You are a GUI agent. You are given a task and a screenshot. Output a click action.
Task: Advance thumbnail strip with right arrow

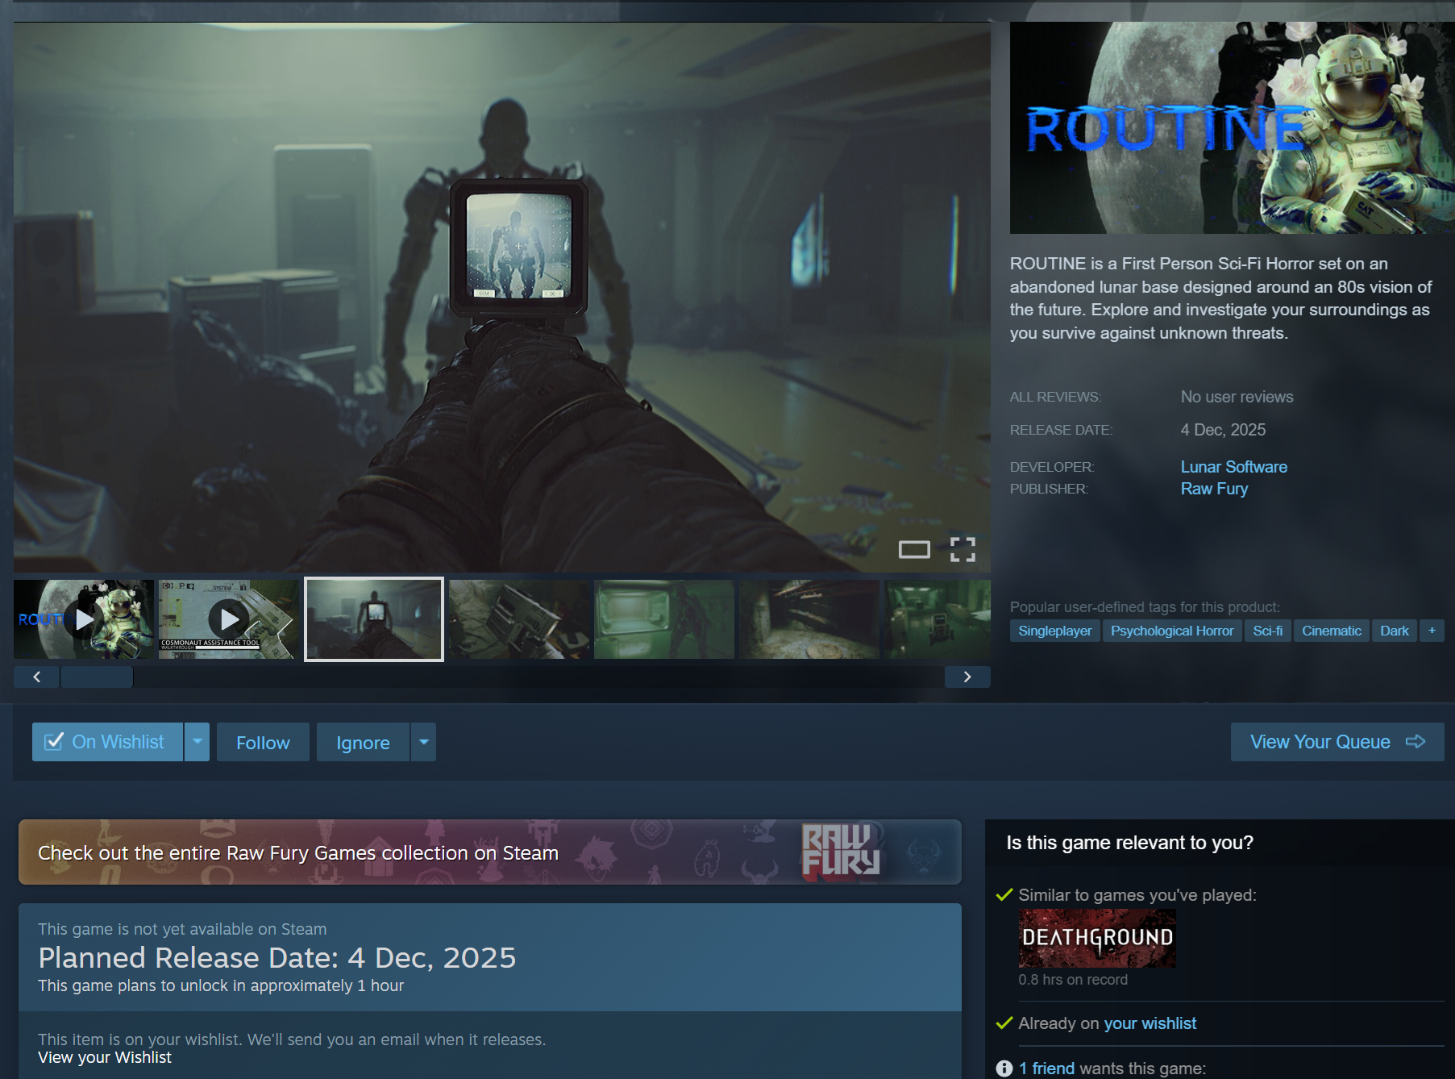click(967, 677)
